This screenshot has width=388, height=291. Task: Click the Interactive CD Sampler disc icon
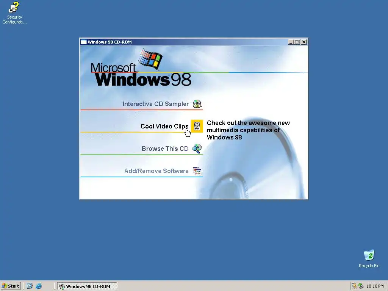click(197, 104)
